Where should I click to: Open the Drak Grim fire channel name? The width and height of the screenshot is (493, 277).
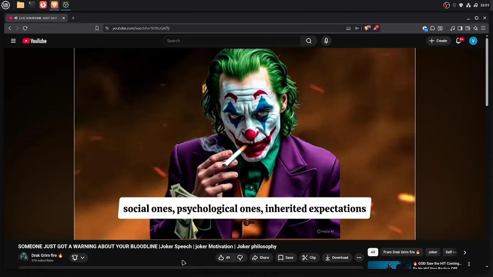47,255
